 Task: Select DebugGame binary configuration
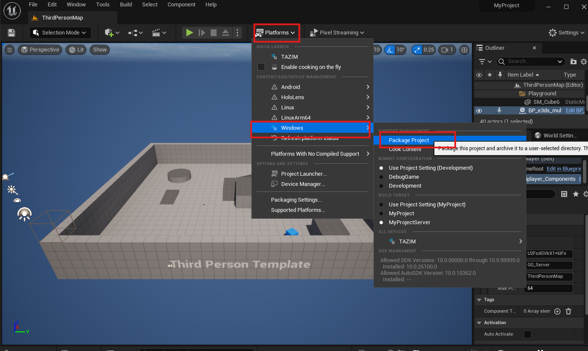point(404,177)
